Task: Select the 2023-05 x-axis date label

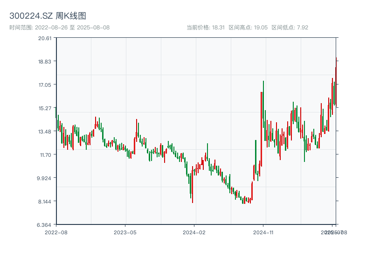Action: (125, 232)
